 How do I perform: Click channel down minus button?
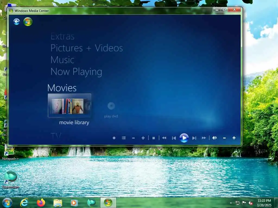tap(134, 138)
